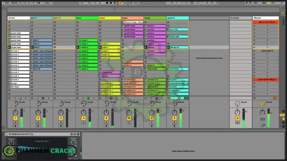
Task: Toggle track 1 activator button
Action: (x=15, y=118)
